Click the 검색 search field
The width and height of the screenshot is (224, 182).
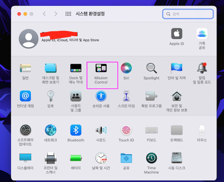tap(188, 14)
